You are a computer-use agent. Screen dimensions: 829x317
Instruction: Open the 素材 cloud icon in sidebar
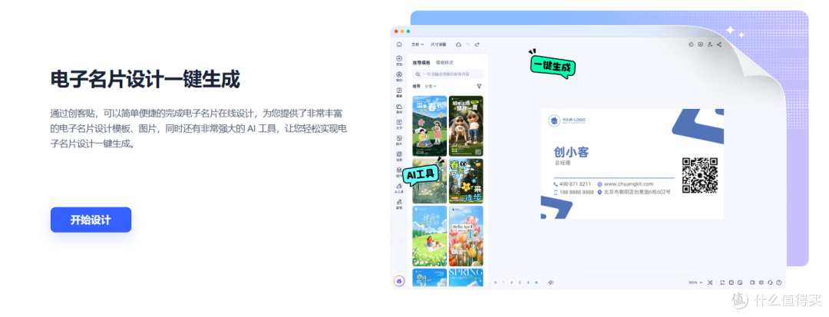[x=399, y=108]
